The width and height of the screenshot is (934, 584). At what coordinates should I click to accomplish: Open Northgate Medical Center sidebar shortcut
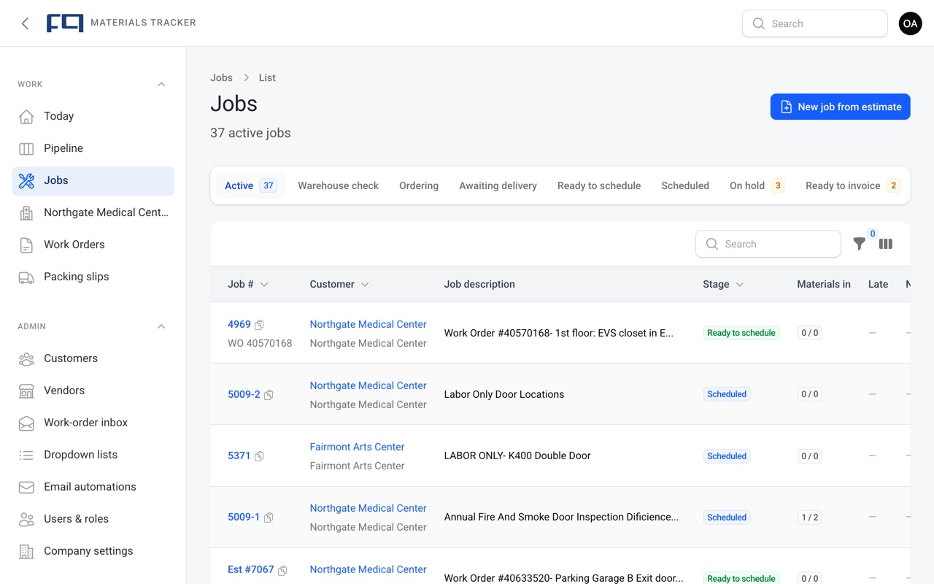coord(93,212)
